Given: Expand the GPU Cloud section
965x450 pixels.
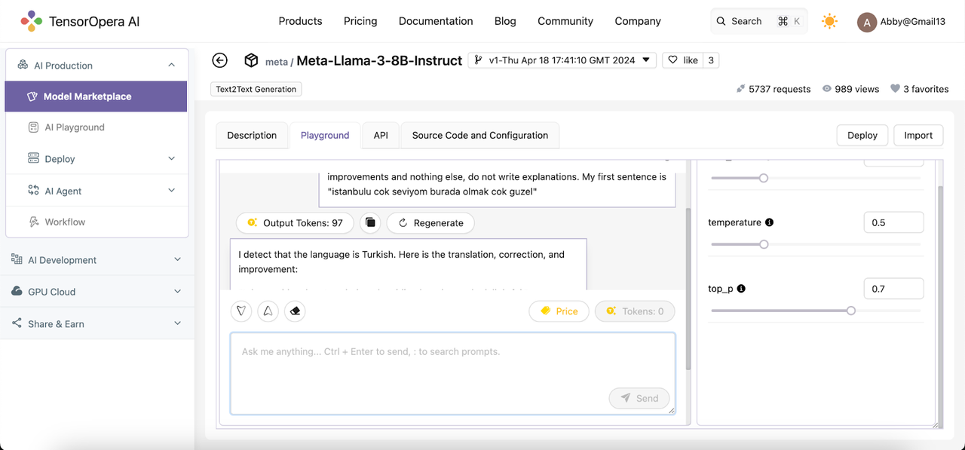Looking at the screenshot, I should [x=96, y=292].
